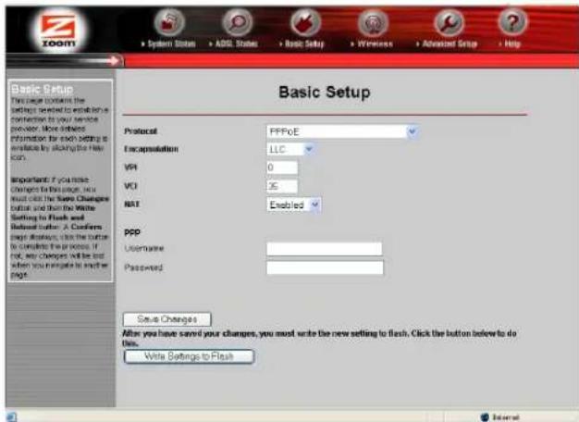
Task: Click the System Status menu label
Action: coord(168,44)
